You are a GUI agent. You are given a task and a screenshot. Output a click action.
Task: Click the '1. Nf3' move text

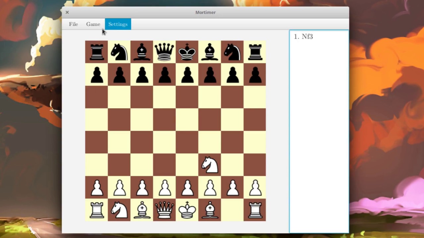tap(303, 37)
